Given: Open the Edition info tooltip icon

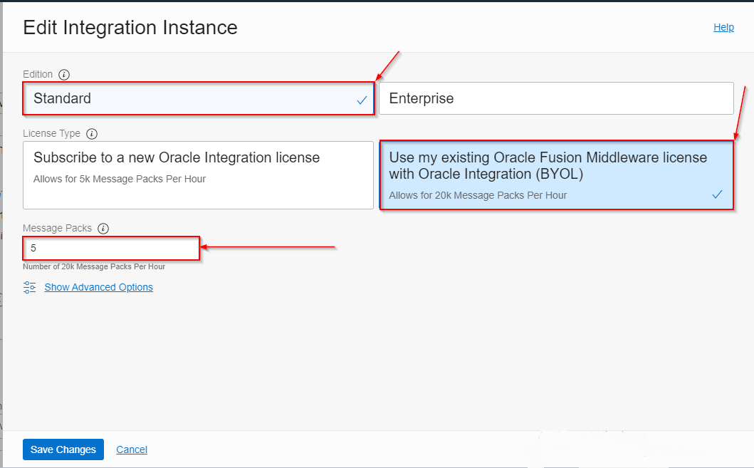Looking at the screenshot, I should (64, 74).
